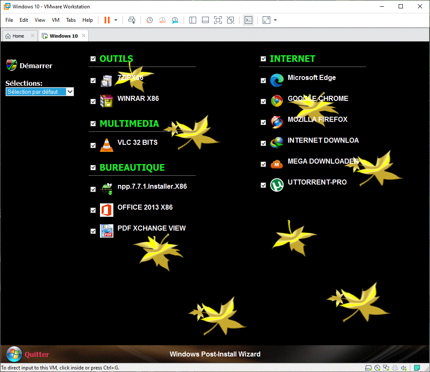Image resolution: width=430 pixels, height=372 pixels.
Task: Click the Démarrer button label
Action: [x=36, y=66]
